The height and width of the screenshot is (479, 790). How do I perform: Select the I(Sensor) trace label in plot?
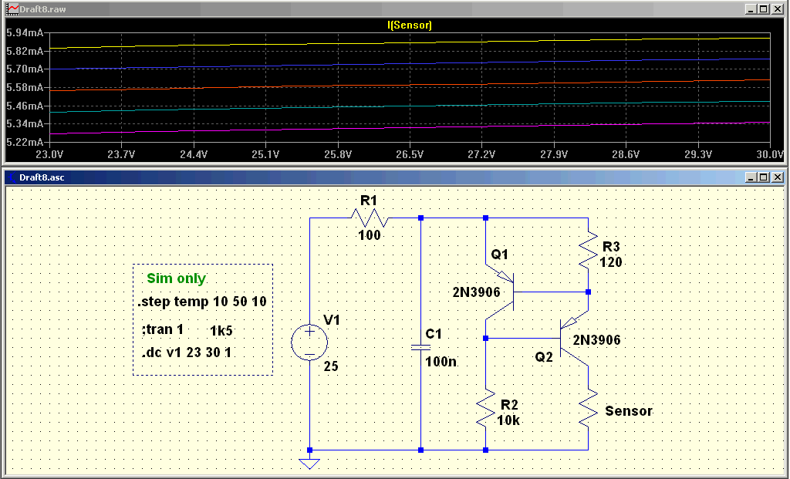[410, 25]
